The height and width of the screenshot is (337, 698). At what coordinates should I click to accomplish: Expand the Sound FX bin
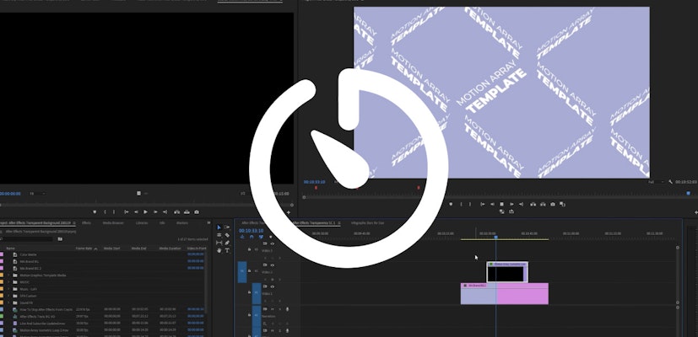pyautogui.click(x=8, y=302)
